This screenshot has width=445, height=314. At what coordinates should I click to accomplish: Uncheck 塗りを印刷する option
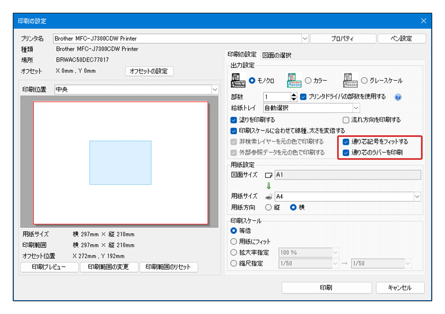[234, 120]
